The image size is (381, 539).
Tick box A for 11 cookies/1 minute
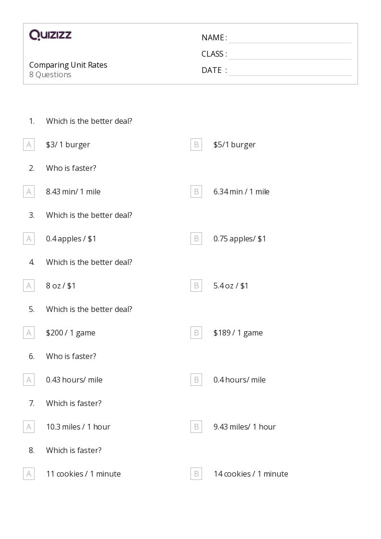[x=29, y=474]
